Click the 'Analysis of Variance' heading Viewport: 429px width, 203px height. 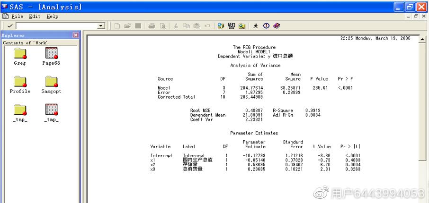pos(255,66)
